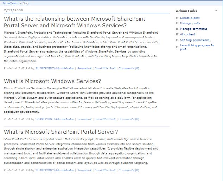Open the Manage posts link
Screen dimensions: 223x181
tap(190, 23)
